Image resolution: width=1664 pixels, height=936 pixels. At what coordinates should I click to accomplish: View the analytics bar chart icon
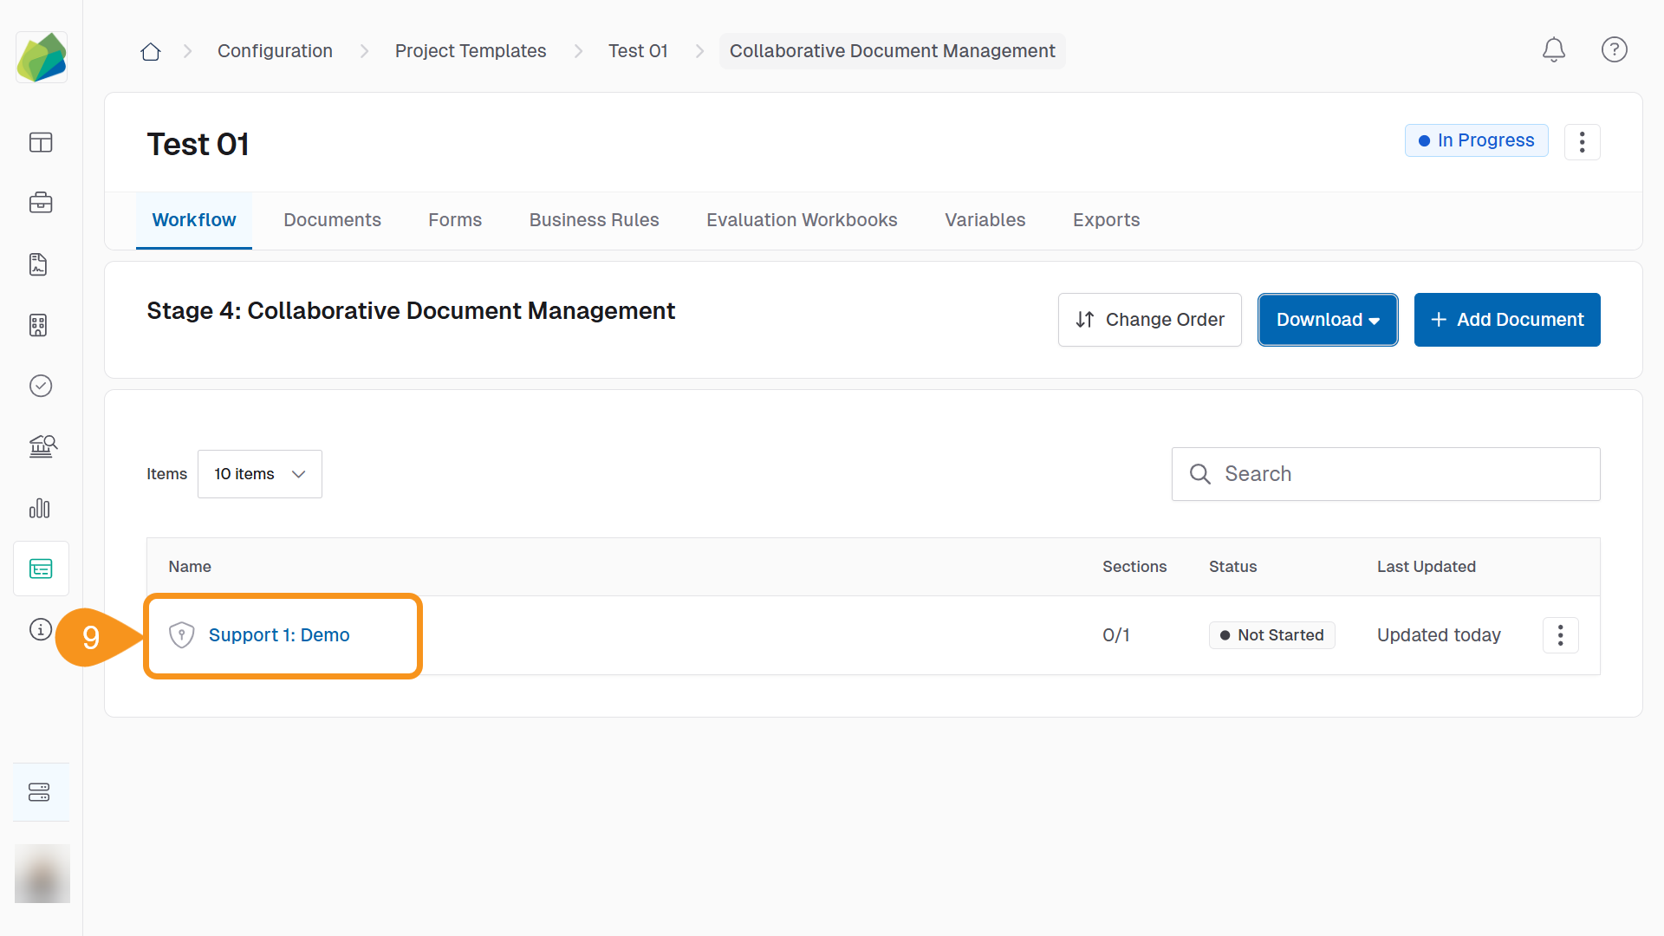point(40,509)
